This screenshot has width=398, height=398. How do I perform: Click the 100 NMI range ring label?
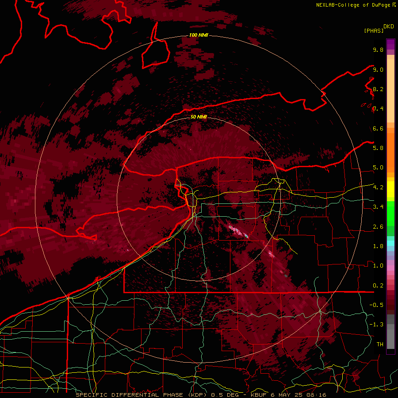tap(199, 35)
